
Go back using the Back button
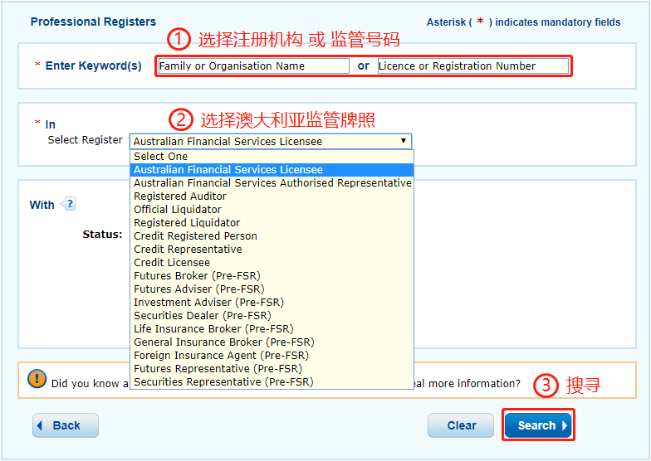[x=66, y=425]
